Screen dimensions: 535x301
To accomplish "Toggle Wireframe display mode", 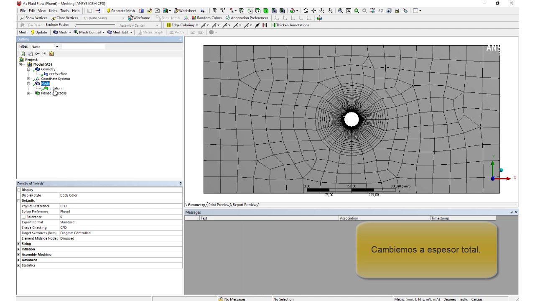I will point(139,18).
